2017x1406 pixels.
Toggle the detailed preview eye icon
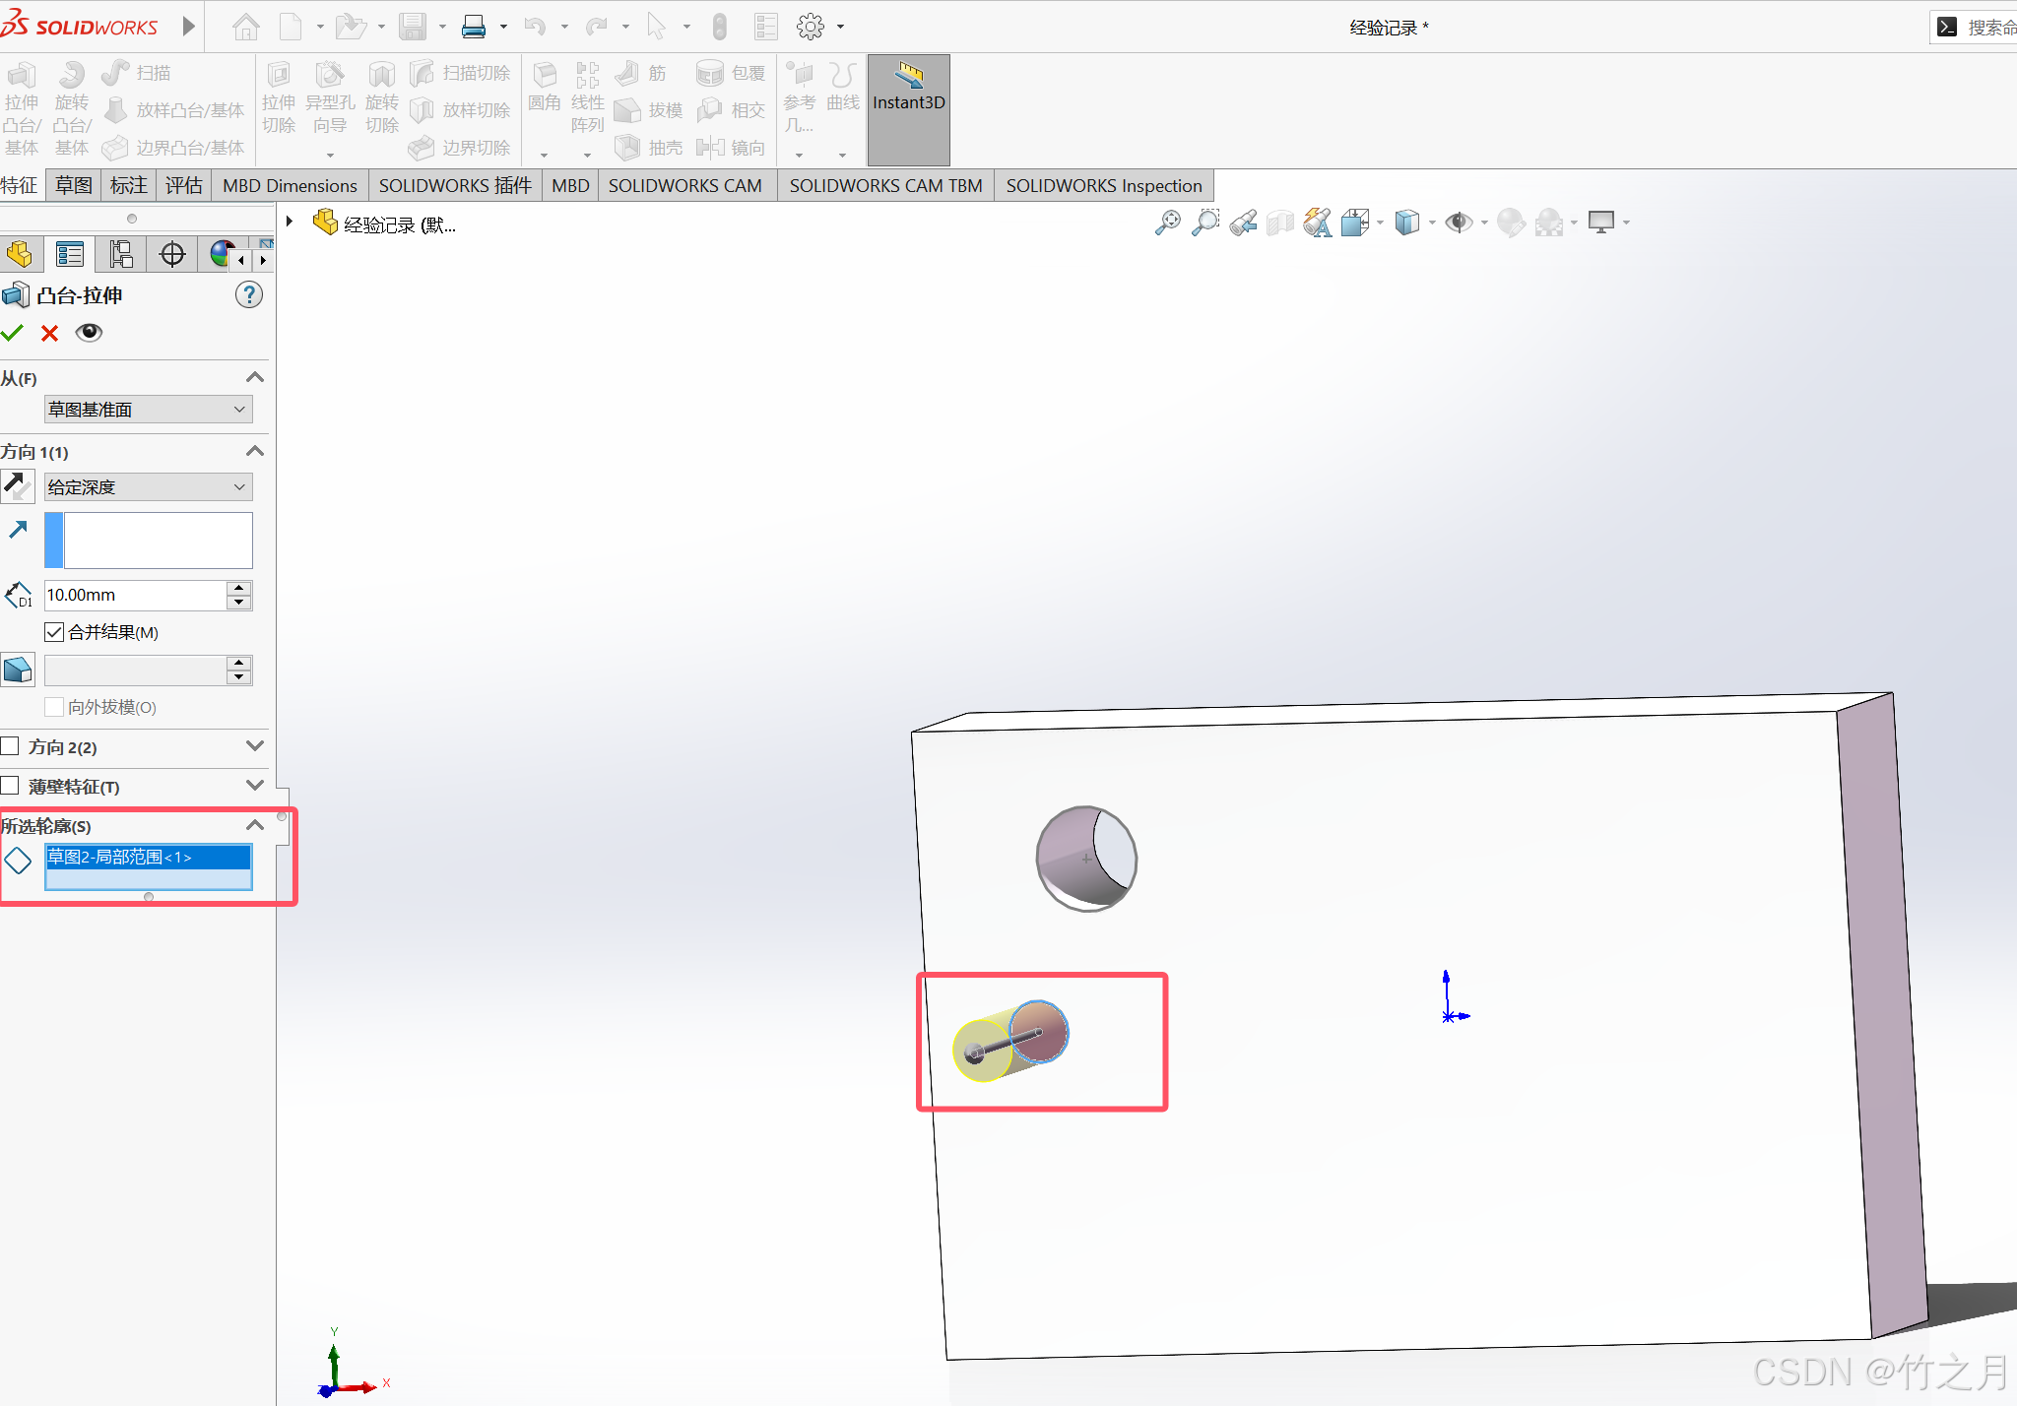pyautogui.click(x=89, y=333)
